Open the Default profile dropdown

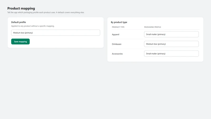[56, 33]
